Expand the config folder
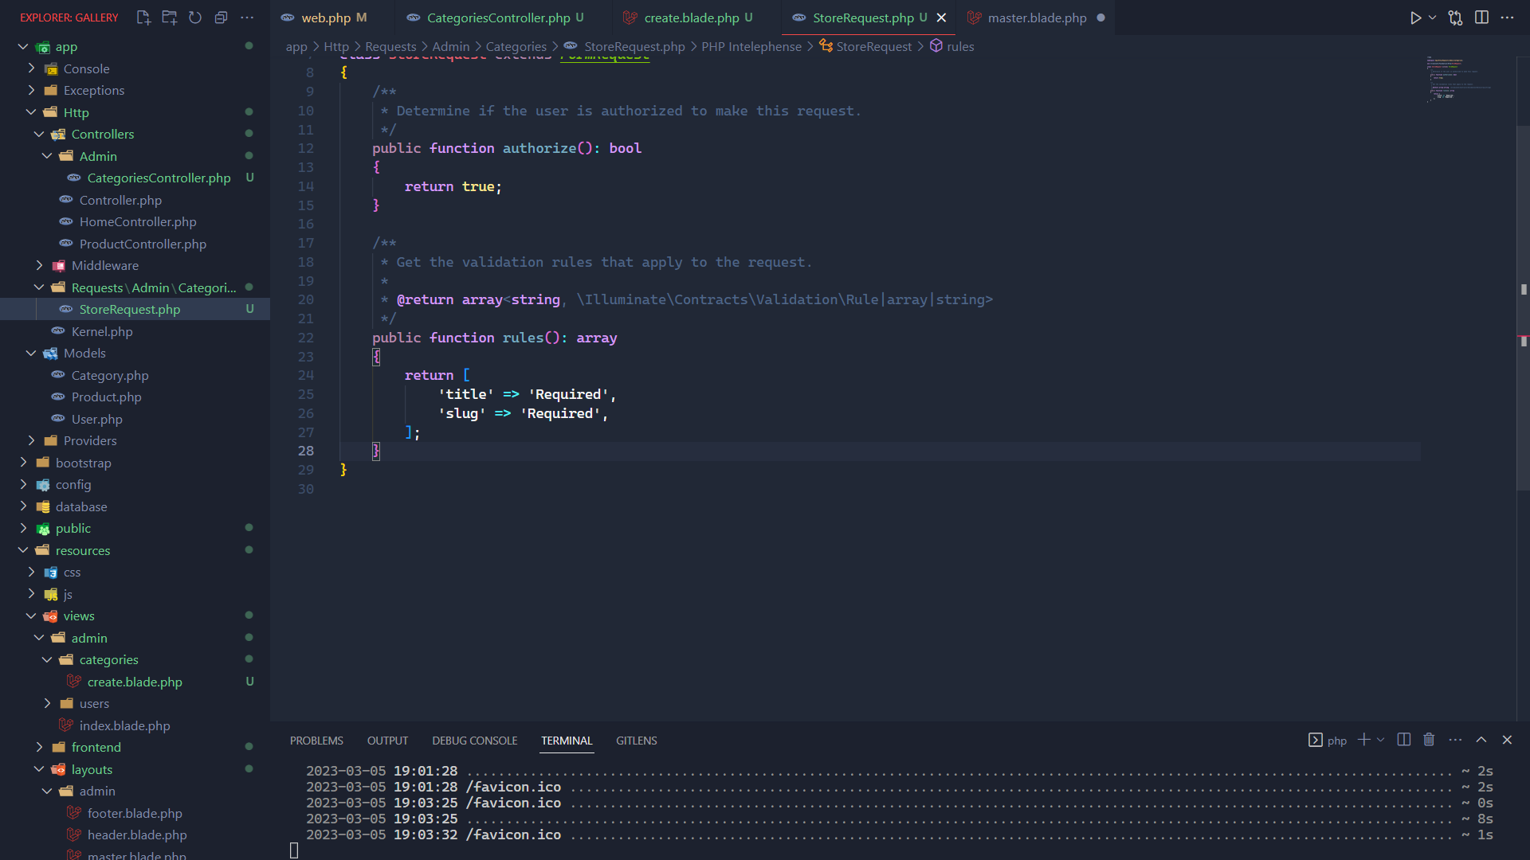The height and width of the screenshot is (860, 1530). click(x=23, y=484)
